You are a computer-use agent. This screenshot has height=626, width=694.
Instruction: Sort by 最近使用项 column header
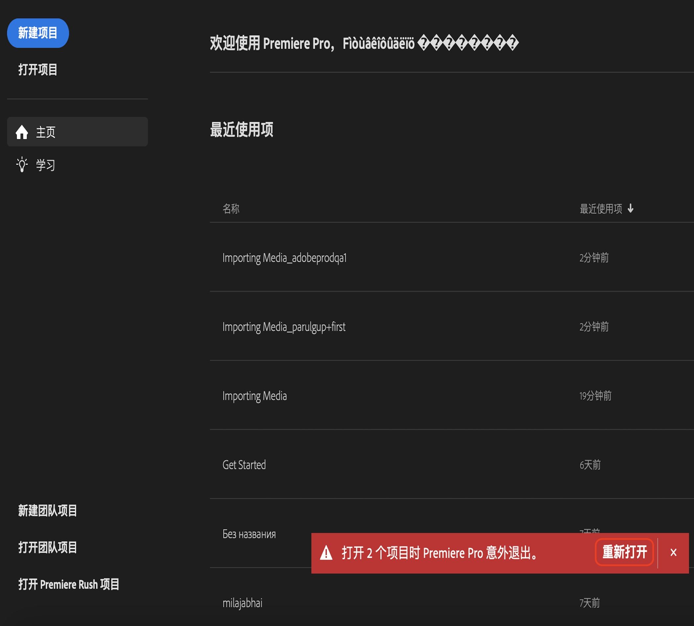pos(601,209)
